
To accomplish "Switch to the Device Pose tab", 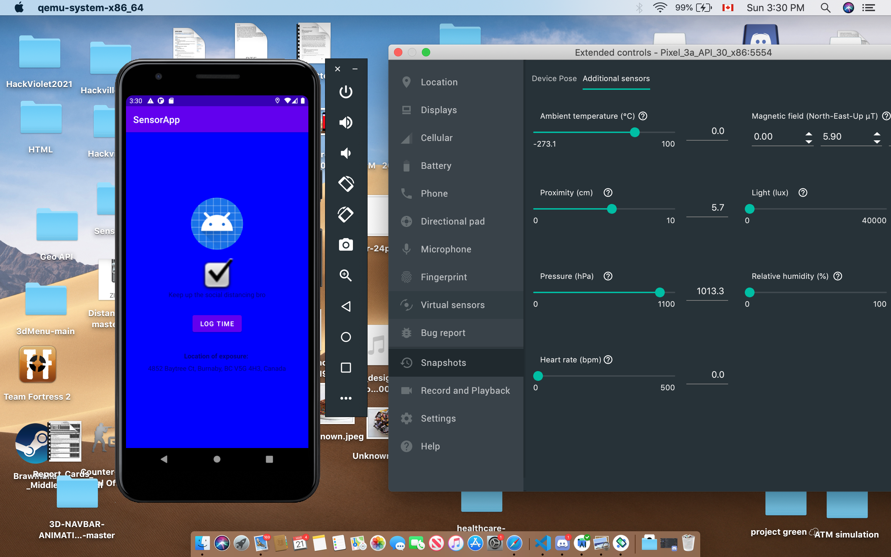I will pyautogui.click(x=554, y=78).
